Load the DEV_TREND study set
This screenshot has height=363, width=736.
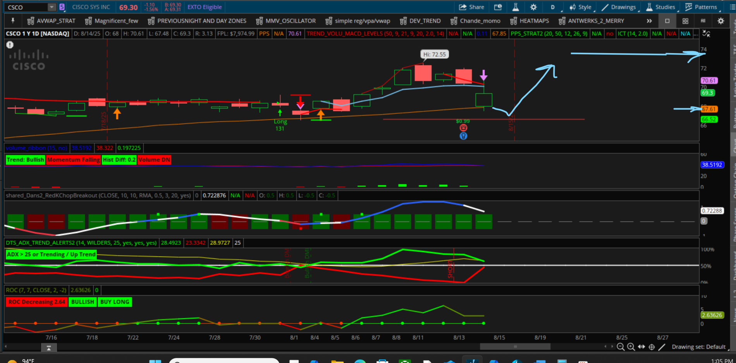click(x=420, y=21)
